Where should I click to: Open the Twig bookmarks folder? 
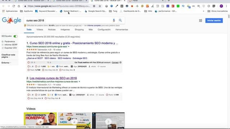(113, 11)
